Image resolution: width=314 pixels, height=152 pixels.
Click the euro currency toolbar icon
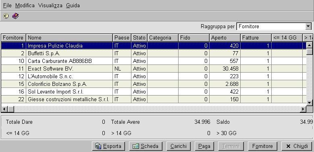coord(6,16)
